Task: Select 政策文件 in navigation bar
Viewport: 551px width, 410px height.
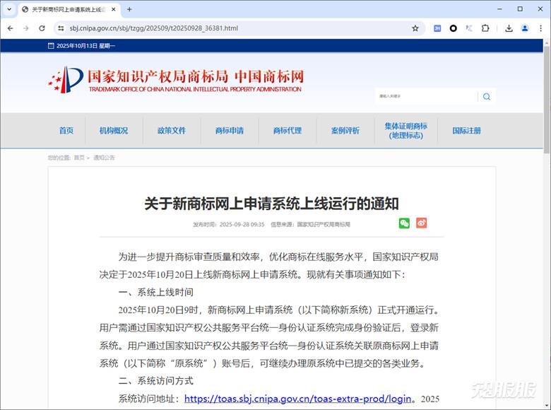Action: point(171,131)
